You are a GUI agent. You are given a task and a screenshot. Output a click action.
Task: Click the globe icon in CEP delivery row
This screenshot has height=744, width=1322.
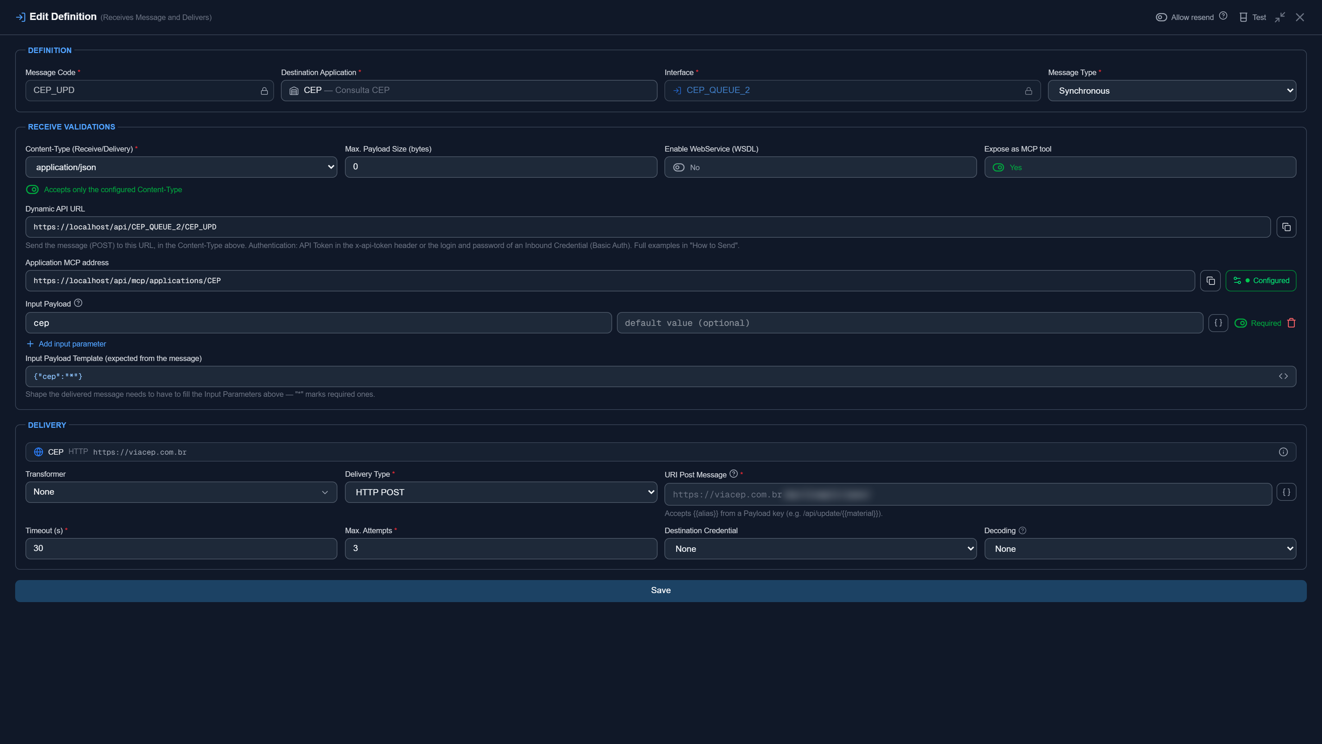point(39,452)
